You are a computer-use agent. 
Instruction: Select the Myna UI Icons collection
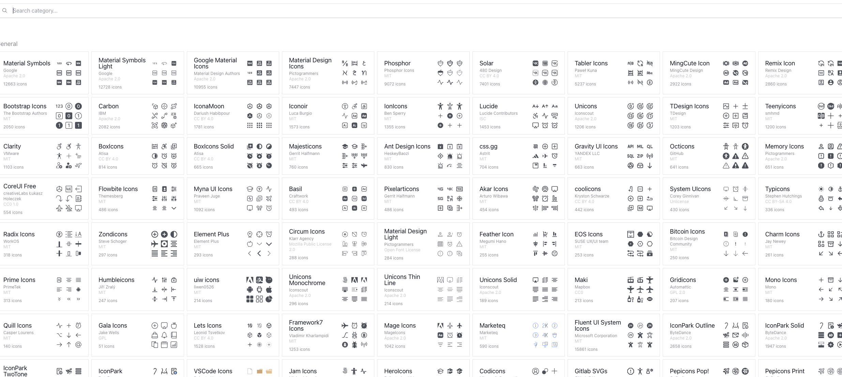(x=233, y=199)
